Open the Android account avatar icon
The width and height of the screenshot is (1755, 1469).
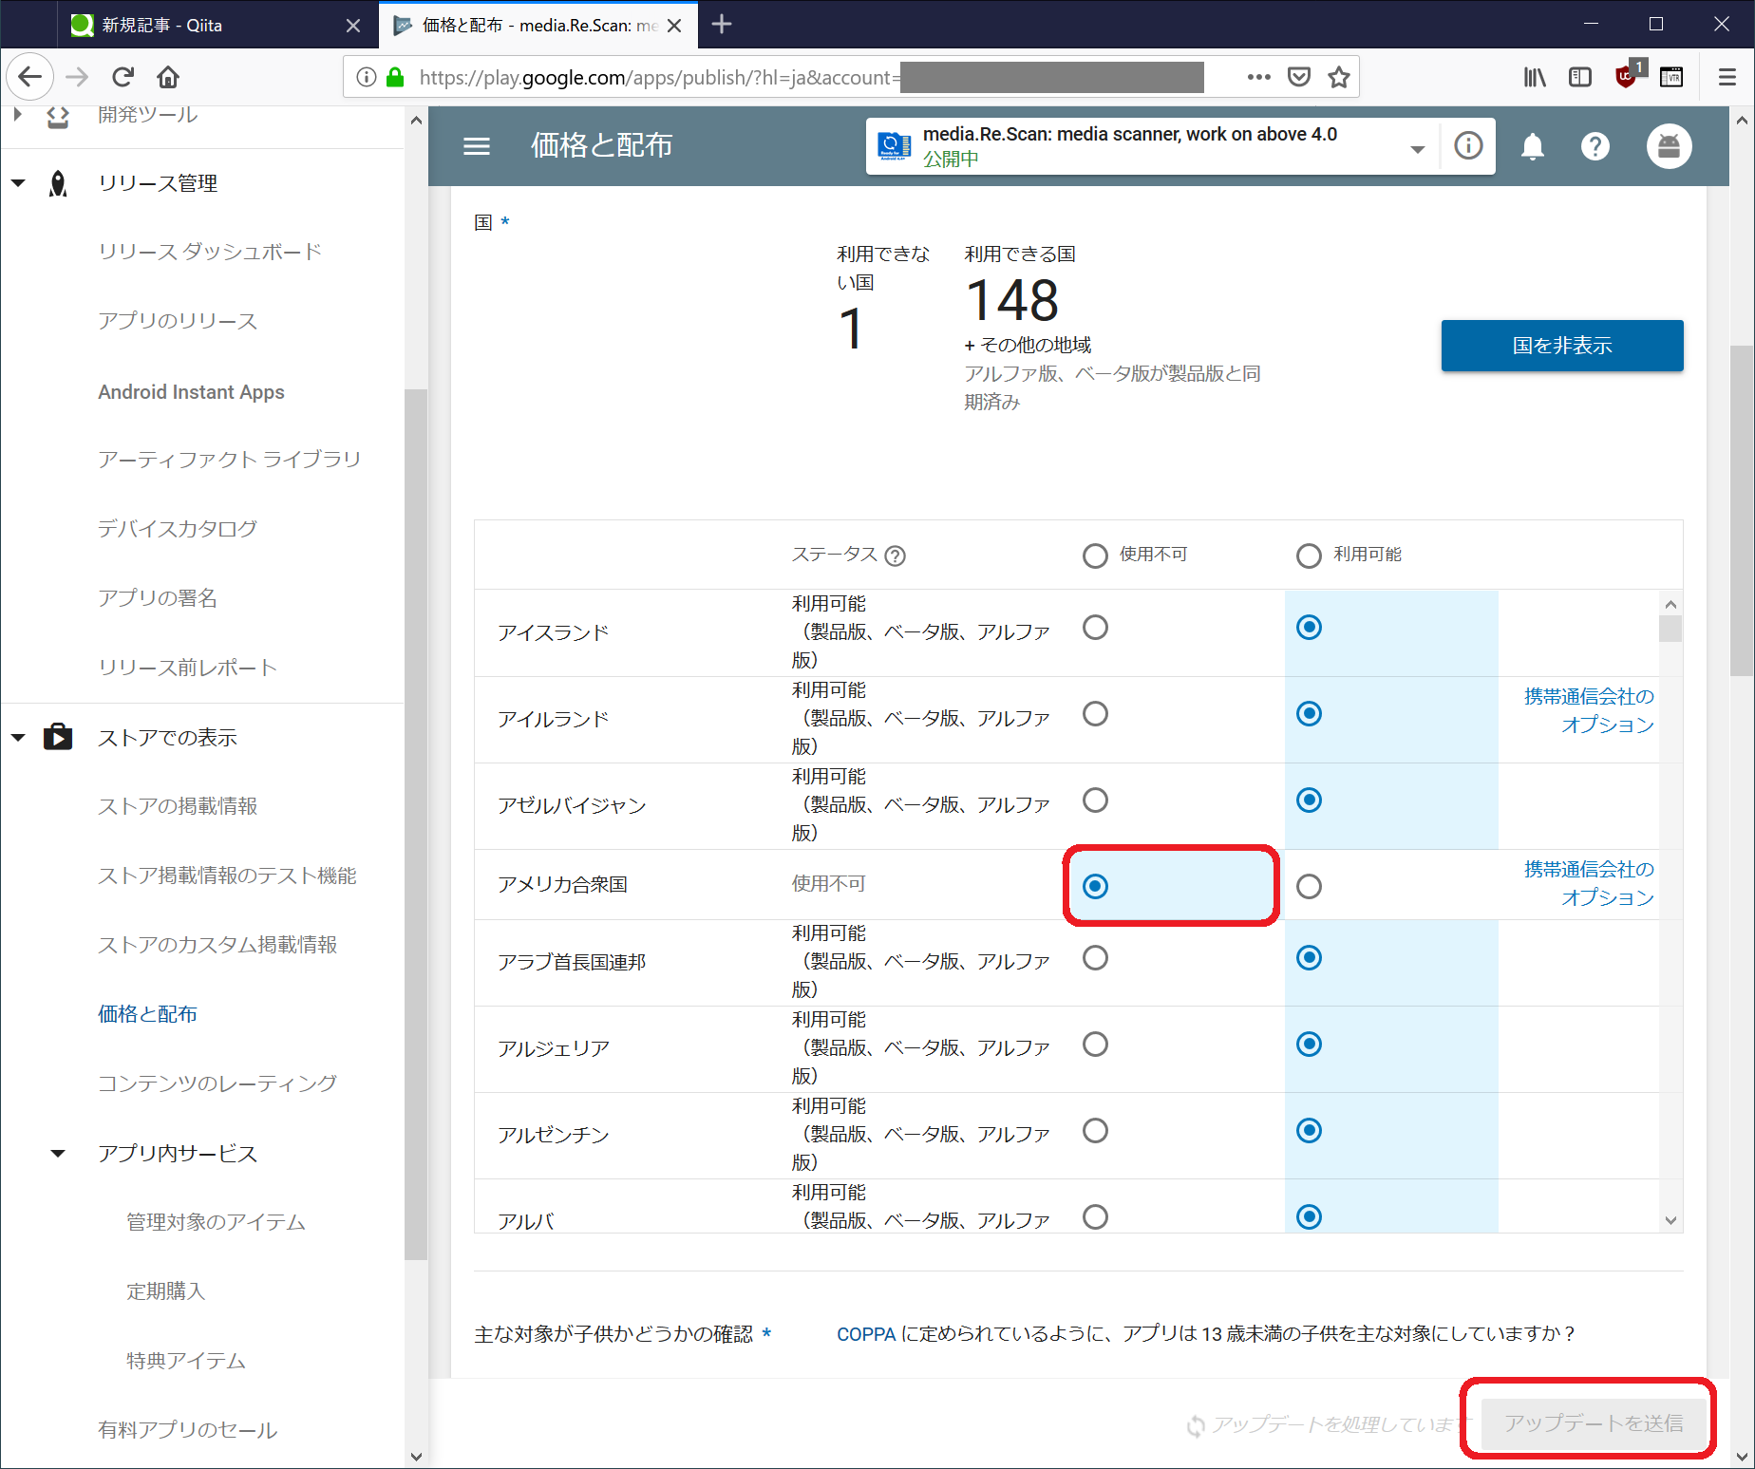1669,146
